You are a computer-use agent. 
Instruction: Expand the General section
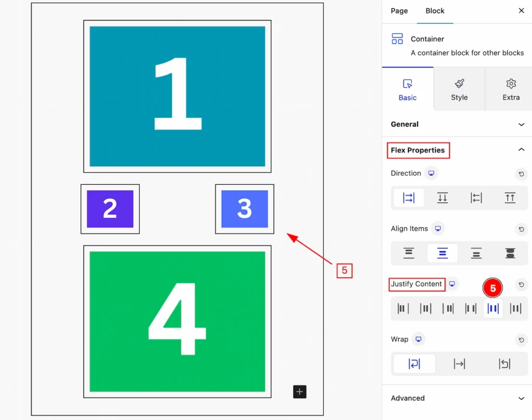tap(457, 124)
